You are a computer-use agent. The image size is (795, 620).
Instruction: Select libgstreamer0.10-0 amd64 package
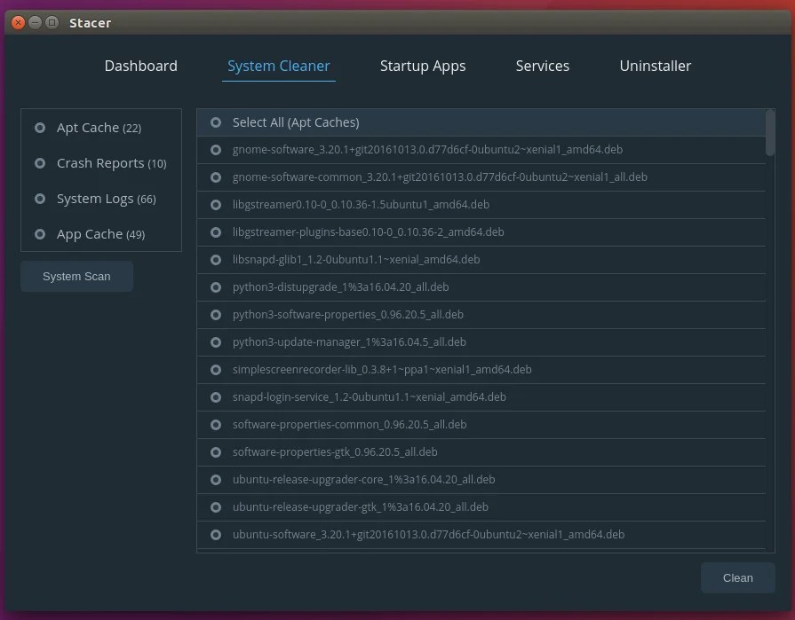(216, 205)
